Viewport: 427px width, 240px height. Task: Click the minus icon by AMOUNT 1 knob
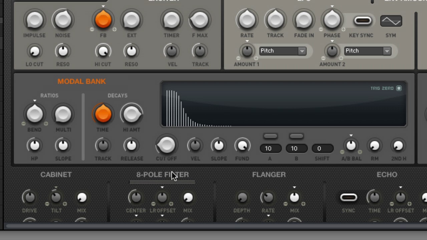(x=239, y=58)
